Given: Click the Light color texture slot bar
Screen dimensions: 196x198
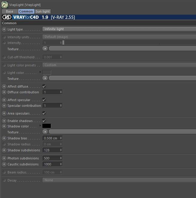Looking at the screenshot, I should (122, 78).
